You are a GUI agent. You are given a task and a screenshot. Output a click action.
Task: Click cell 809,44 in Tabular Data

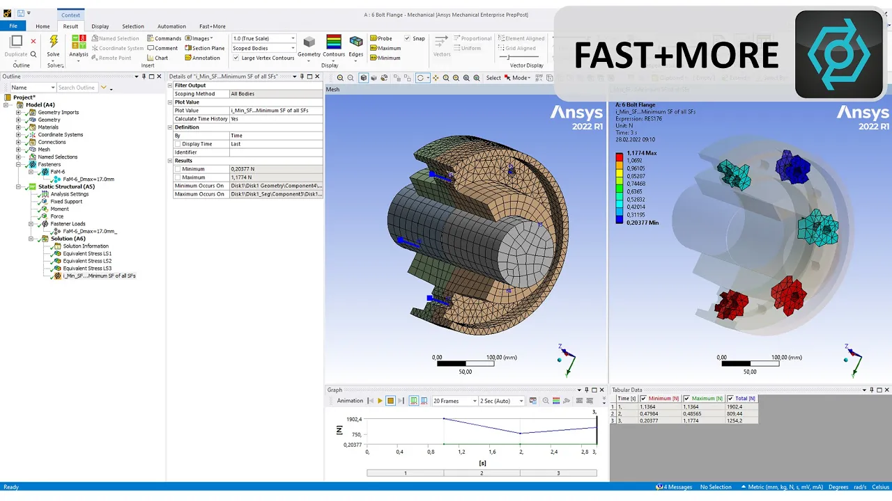[x=741, y=413]
